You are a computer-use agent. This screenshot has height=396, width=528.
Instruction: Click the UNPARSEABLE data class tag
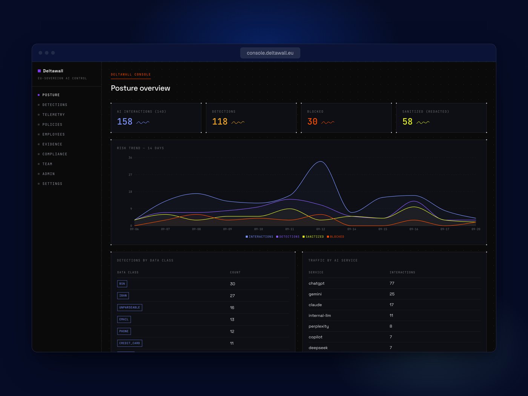[x=130, y=307]
